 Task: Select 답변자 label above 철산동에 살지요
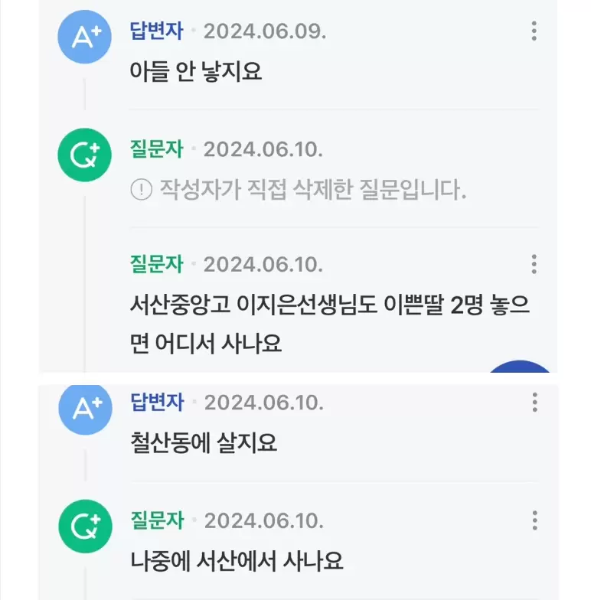(x=158, y=403)
